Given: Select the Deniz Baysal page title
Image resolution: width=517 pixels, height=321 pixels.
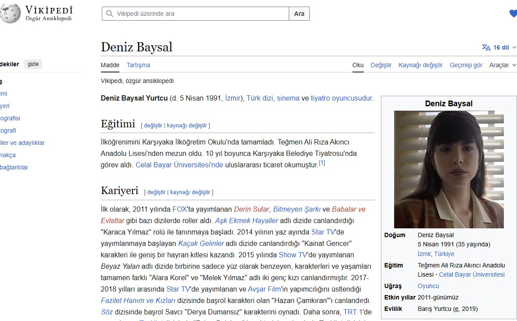Looking at the screenshot, I should tap(136, 47).
